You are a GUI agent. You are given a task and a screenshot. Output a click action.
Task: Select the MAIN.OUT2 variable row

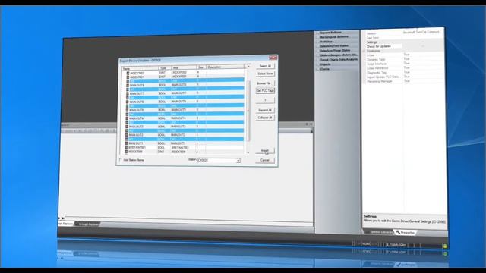click(x=185, y=135)
